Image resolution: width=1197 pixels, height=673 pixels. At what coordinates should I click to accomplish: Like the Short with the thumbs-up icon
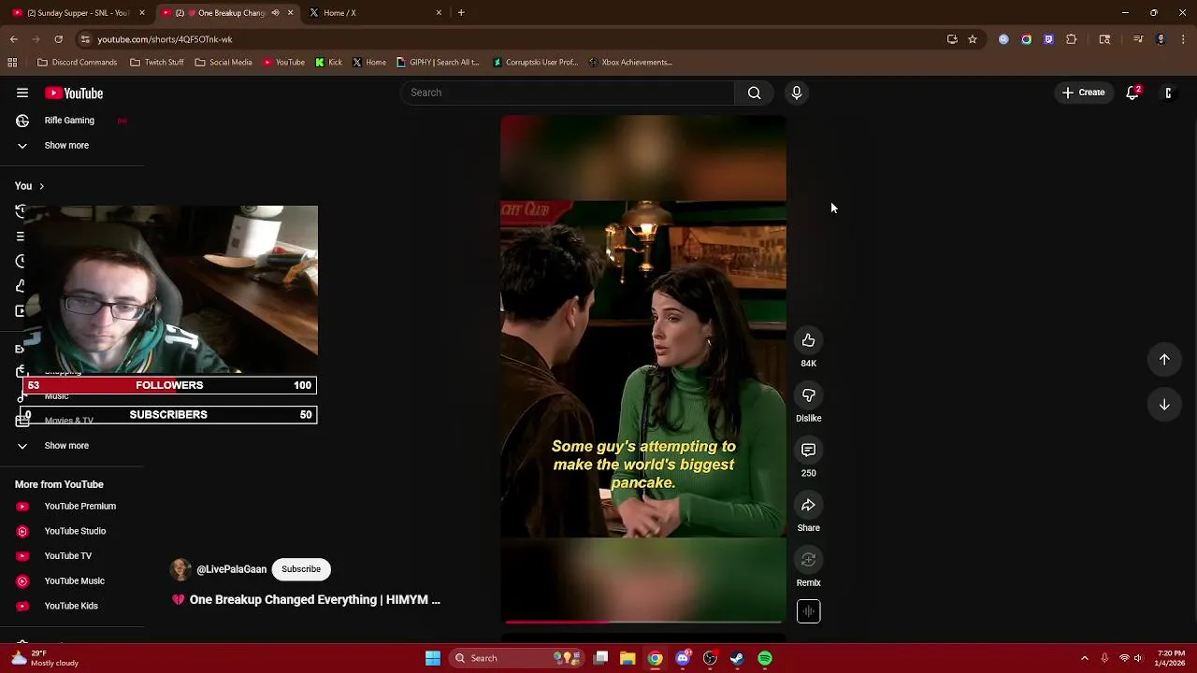coord(808,341)
